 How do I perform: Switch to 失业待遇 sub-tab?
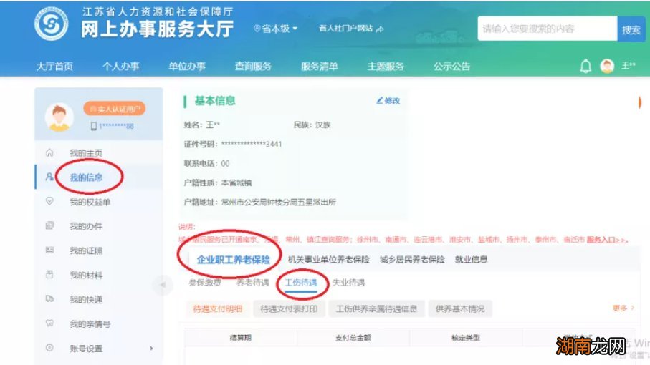pos(348,283)
